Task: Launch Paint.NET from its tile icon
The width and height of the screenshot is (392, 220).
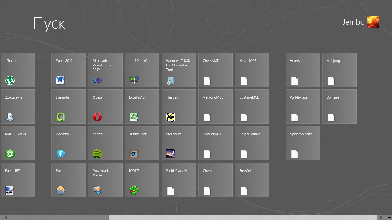Action: click(9, 190)
